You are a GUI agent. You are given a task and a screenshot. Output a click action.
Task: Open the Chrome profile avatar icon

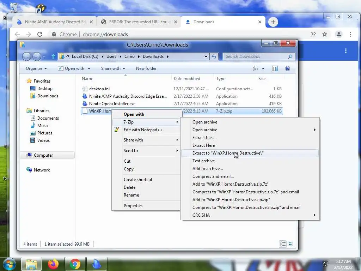tap(339, 34)
